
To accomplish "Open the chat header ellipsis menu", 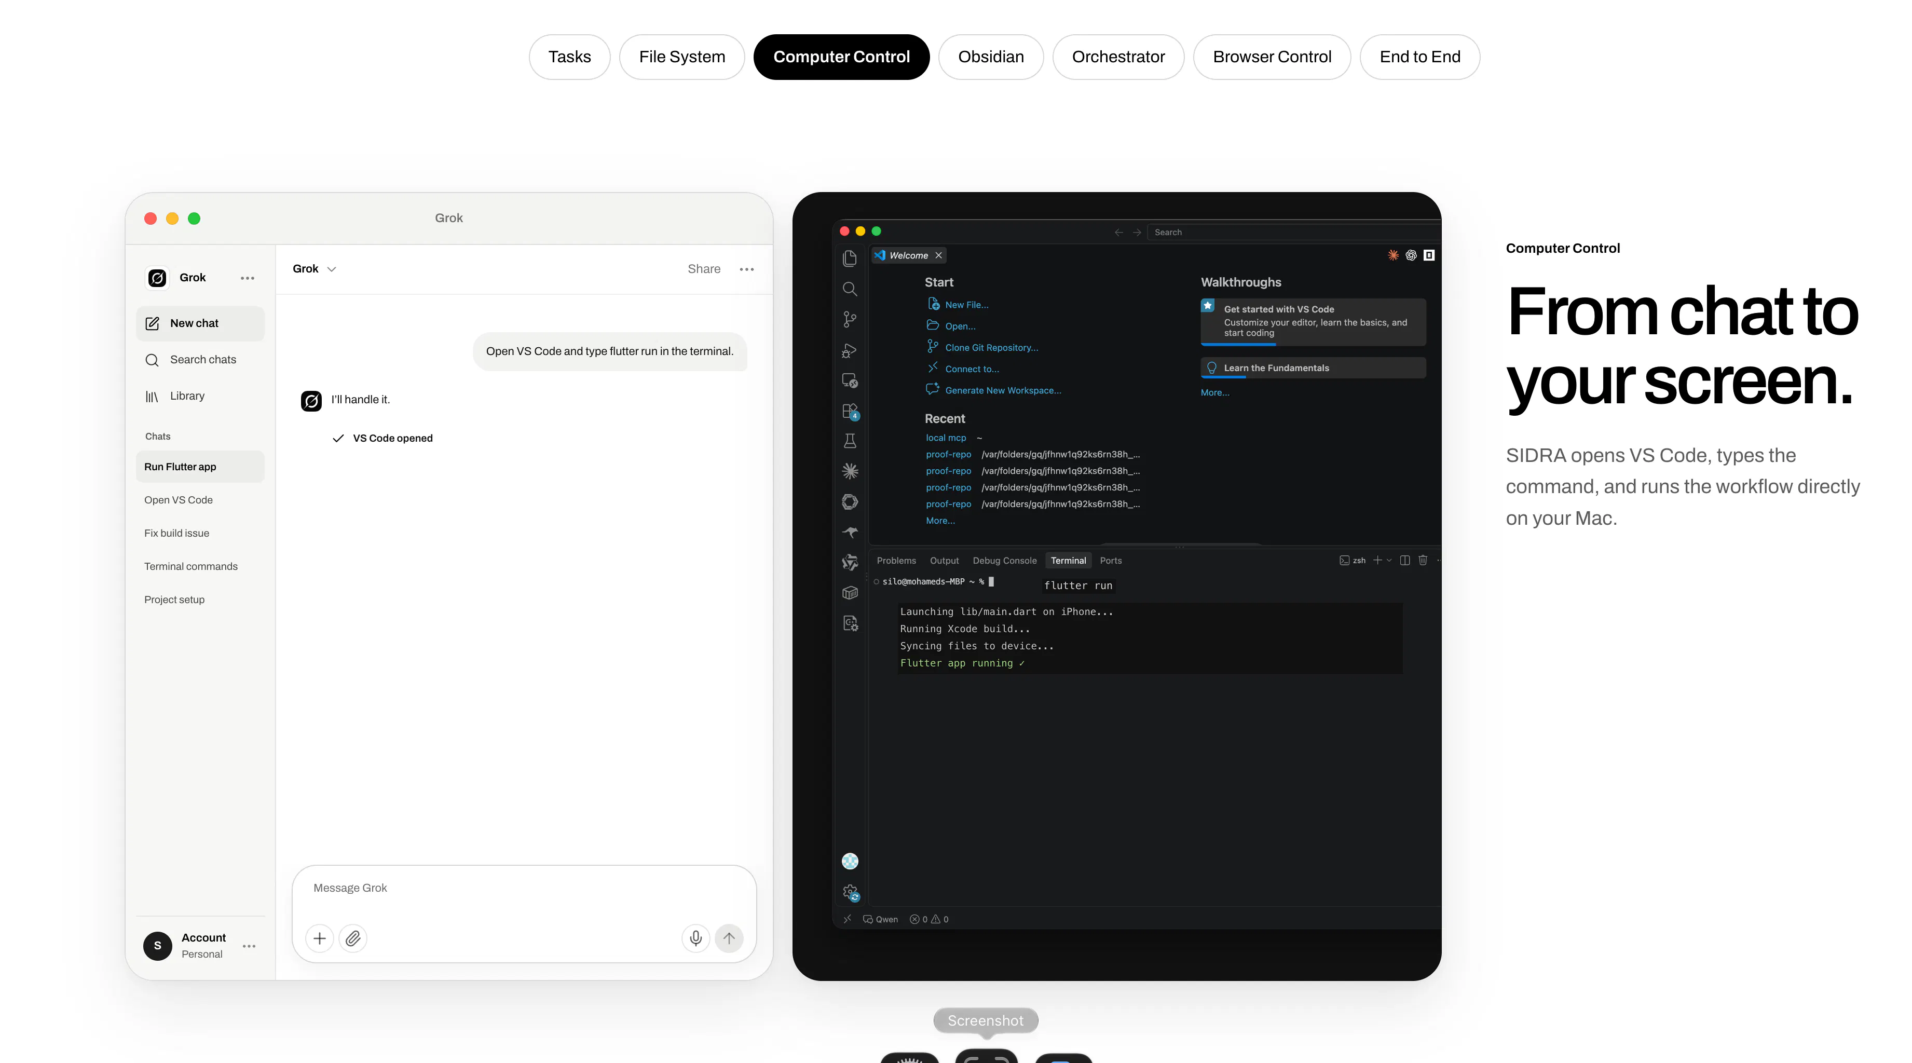I will [x=747, y=269].
